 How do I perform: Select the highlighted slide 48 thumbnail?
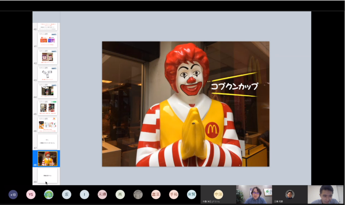tap(47, 158)
